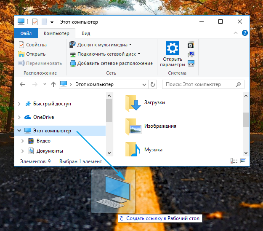Image resolution: width=263 pixels, height=231 pixels.
Task: Click the Изображения folder label
Action: pyautogui.click(x=160, y=126)
